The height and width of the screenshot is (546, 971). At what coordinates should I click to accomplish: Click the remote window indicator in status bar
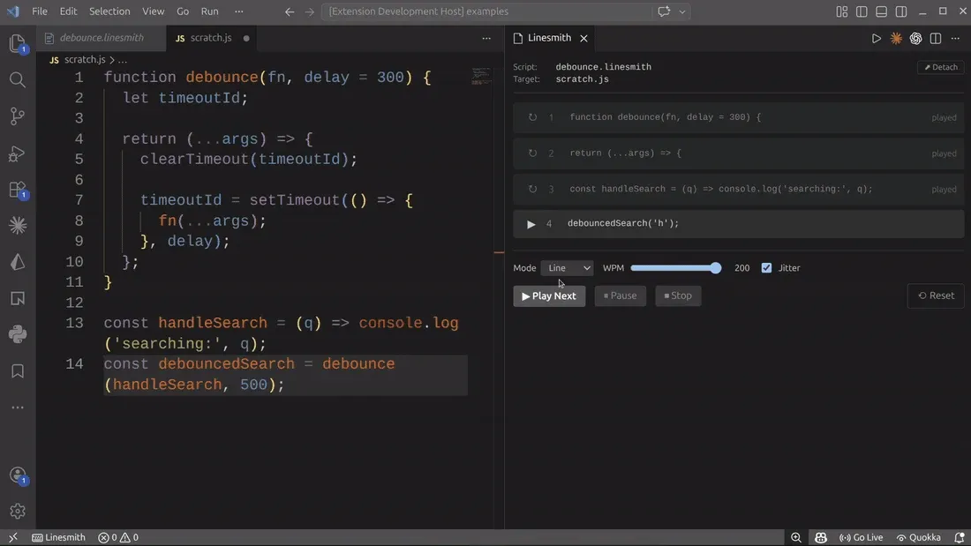click(x=12, y=537)
